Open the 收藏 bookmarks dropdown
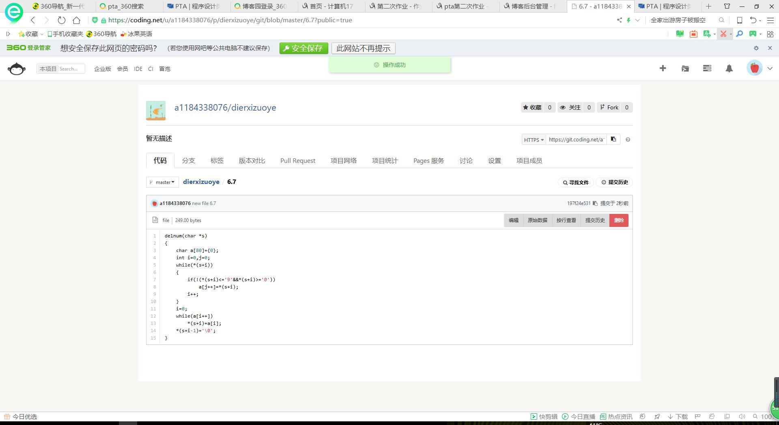 31,34
